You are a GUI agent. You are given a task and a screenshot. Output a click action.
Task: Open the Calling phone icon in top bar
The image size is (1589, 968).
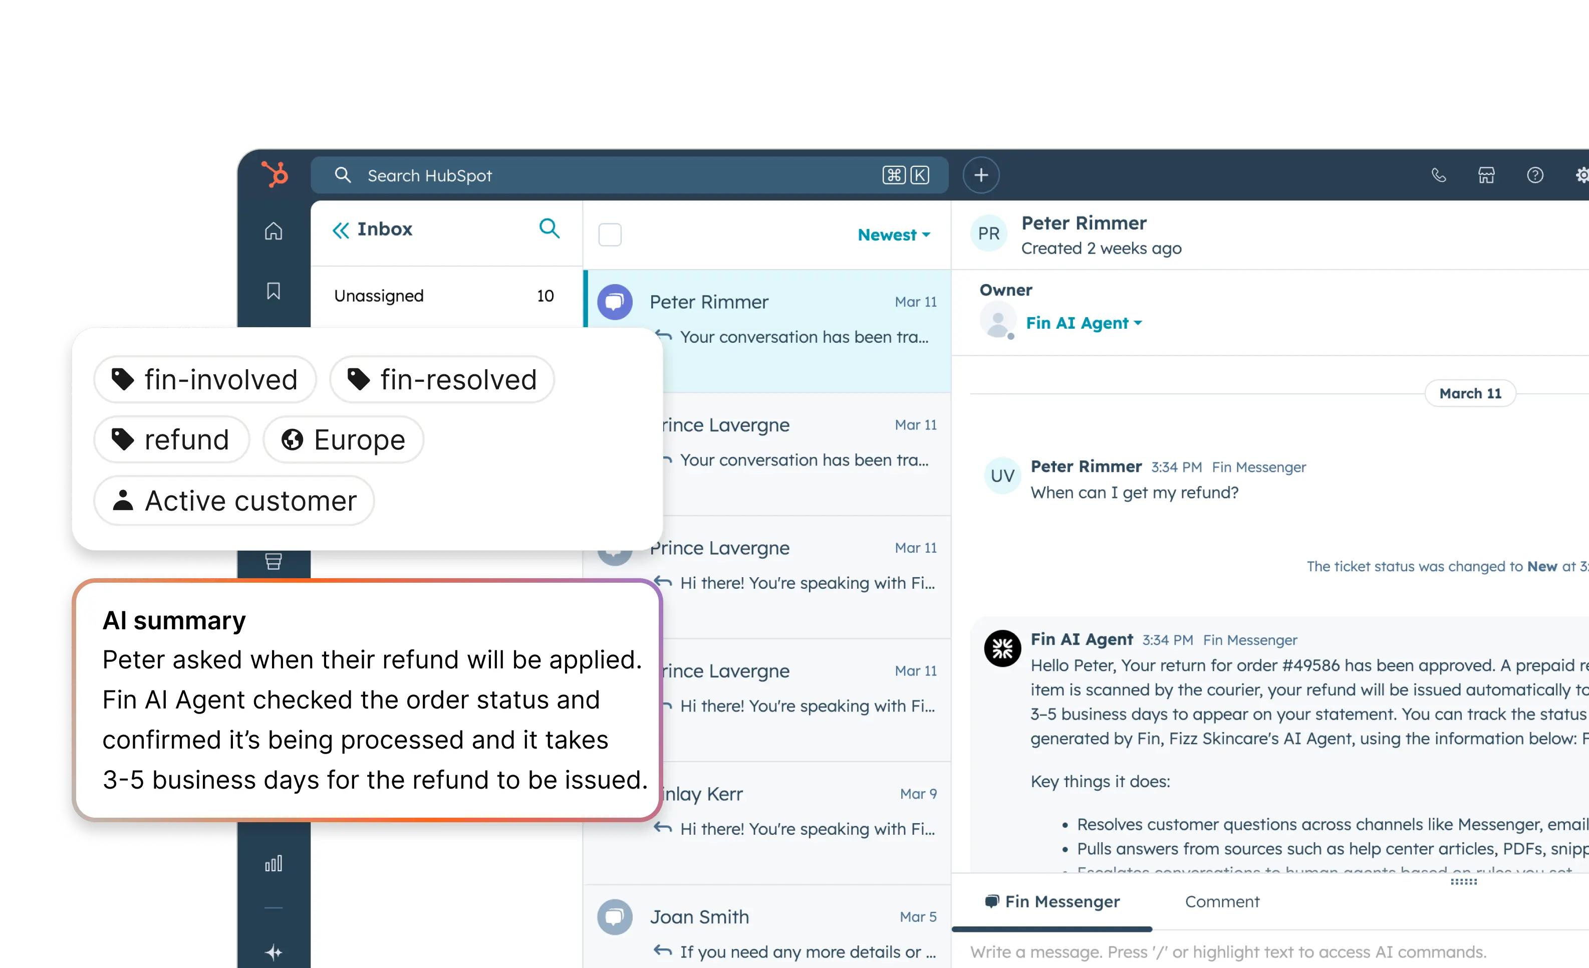(1438, 175)
